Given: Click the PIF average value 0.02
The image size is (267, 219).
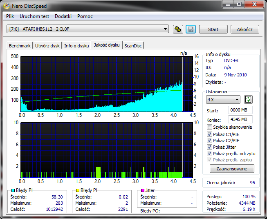Looking at the screenshot, I should pos(123,197).
